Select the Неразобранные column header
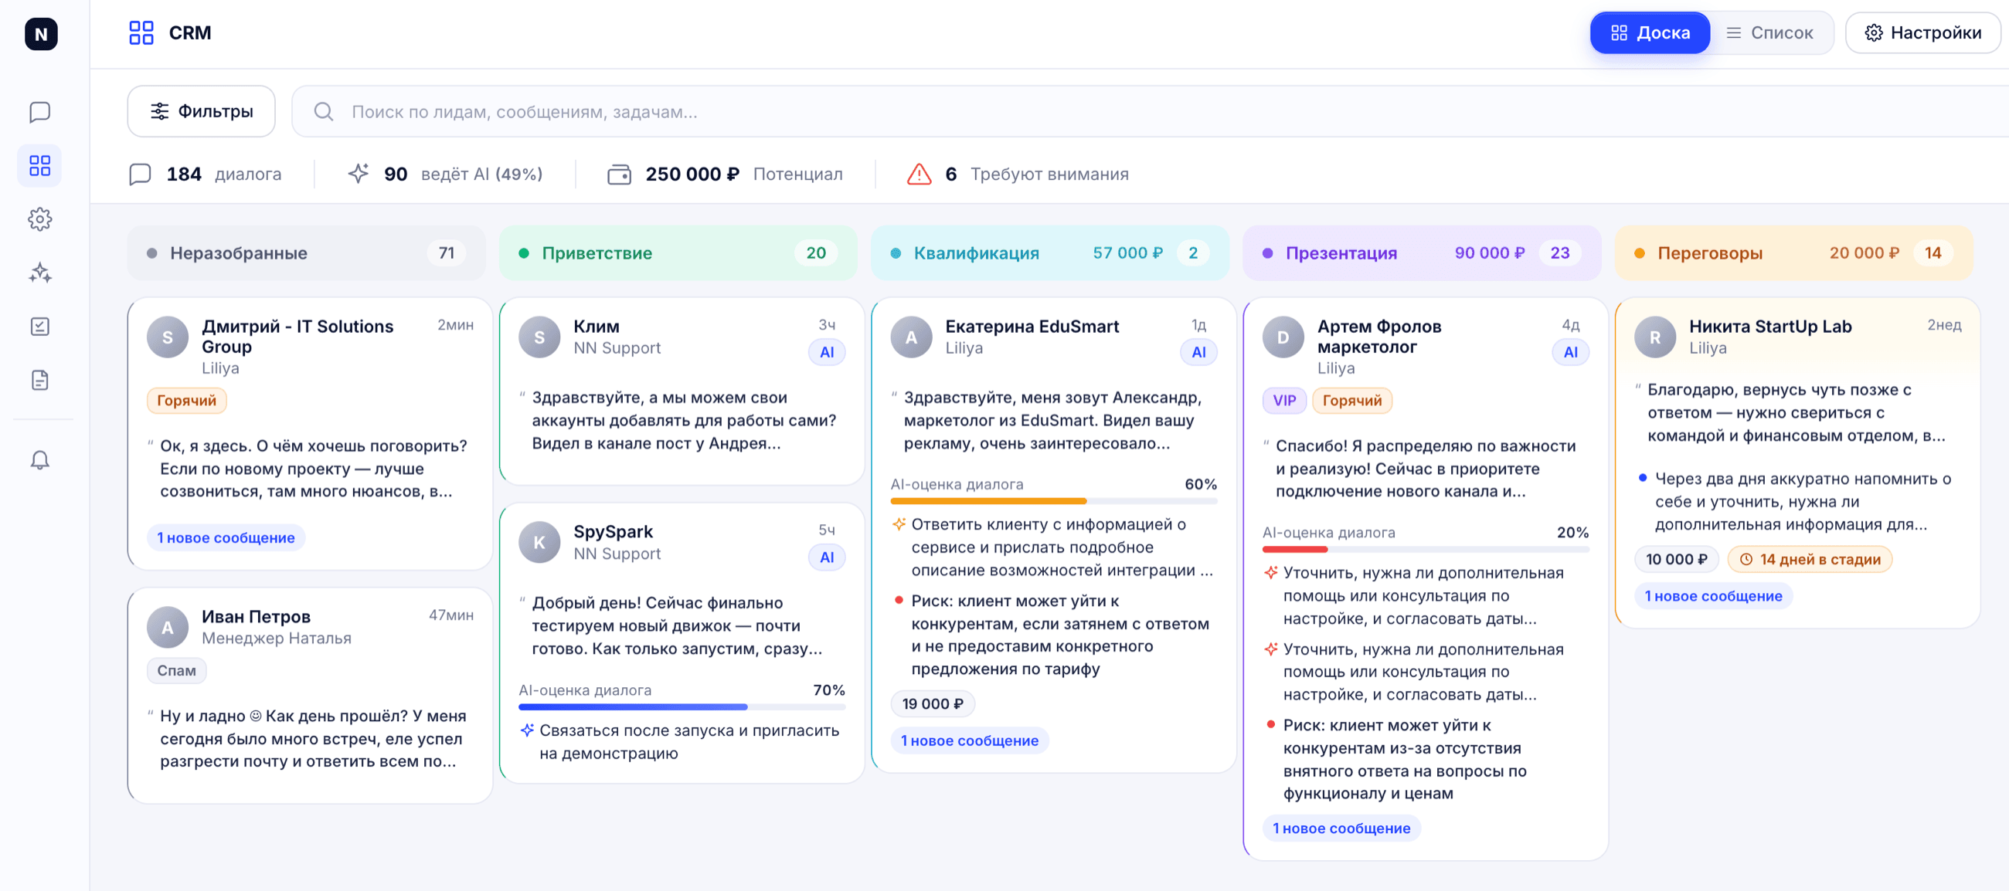Image resolution: width=2009 pixels, height=891 pixels. 306,252
